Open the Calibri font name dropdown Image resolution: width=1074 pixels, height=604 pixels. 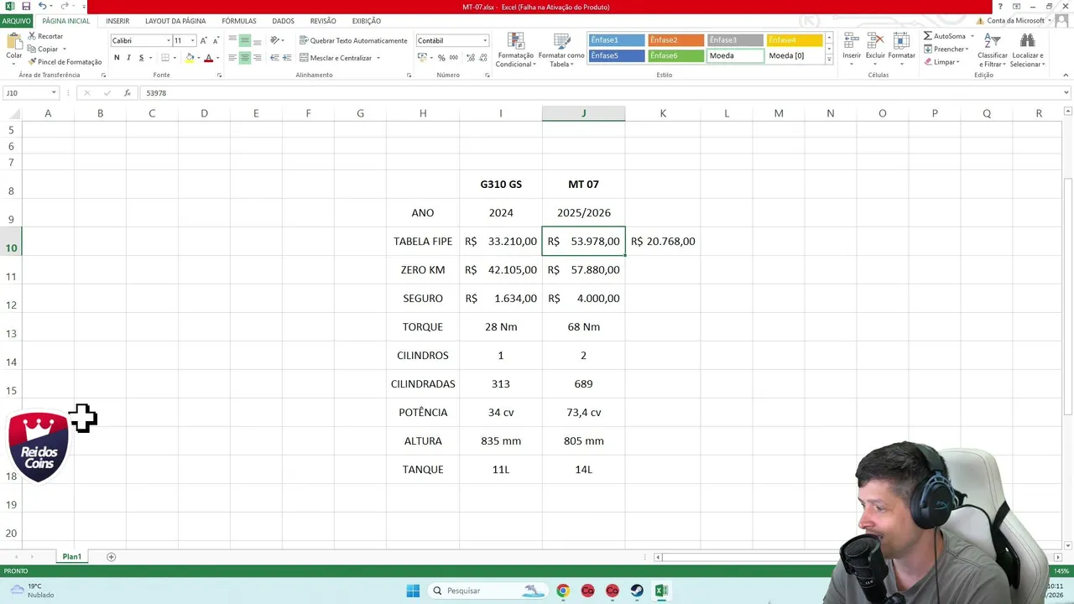(168, 40)
